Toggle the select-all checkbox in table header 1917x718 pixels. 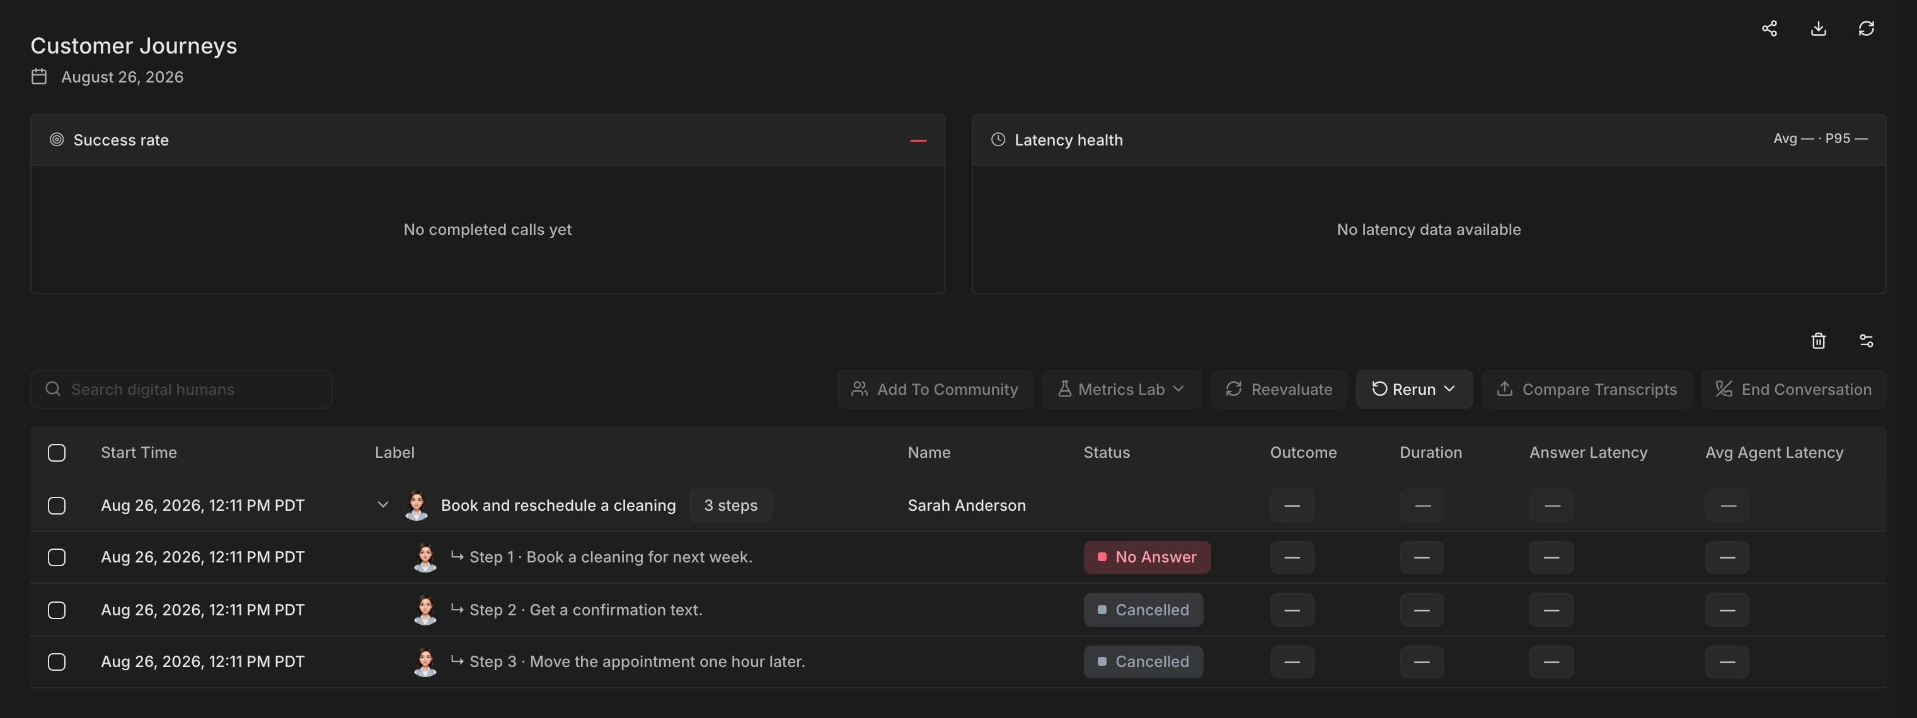coord(57,452)
